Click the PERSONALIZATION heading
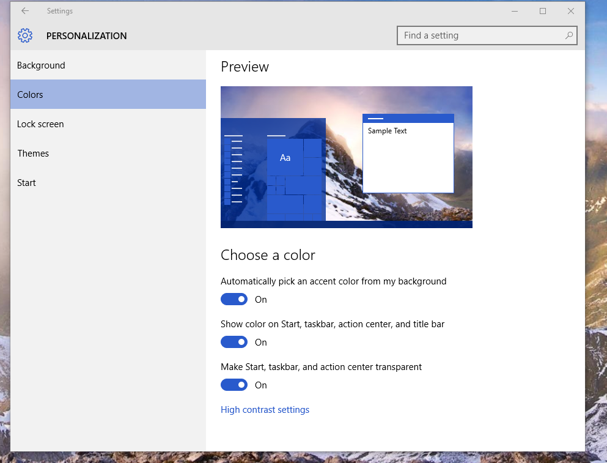607x463 pixels. (86, 36)
